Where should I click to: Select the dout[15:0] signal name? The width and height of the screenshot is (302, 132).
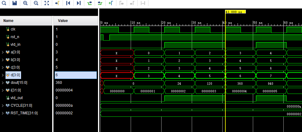[19, 83]
